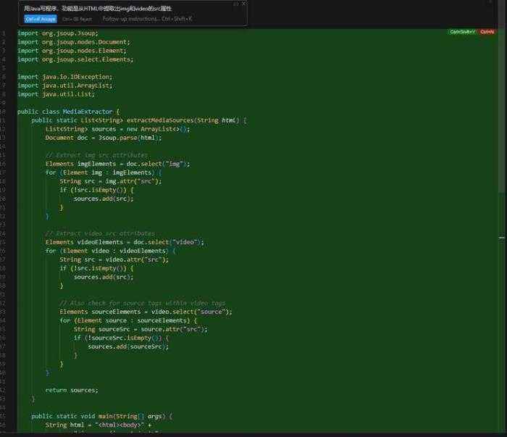Focus the Follow-up instructions input field
The width and height of the screenshot is (507, 437).
point(147,19)
